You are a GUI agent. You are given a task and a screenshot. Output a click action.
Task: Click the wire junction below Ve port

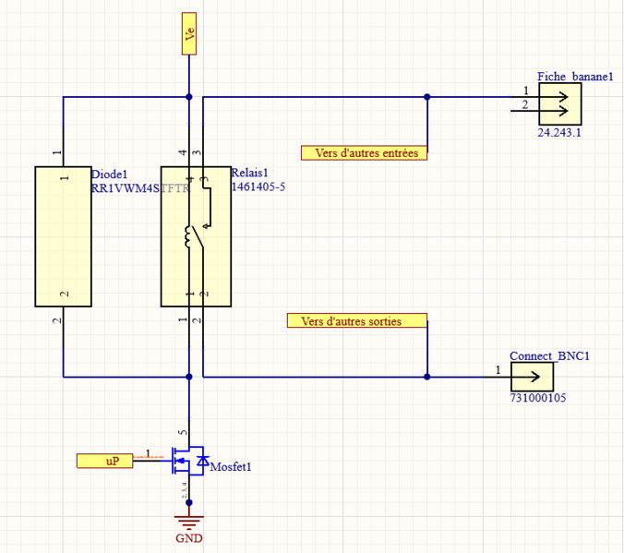[189, 97]
